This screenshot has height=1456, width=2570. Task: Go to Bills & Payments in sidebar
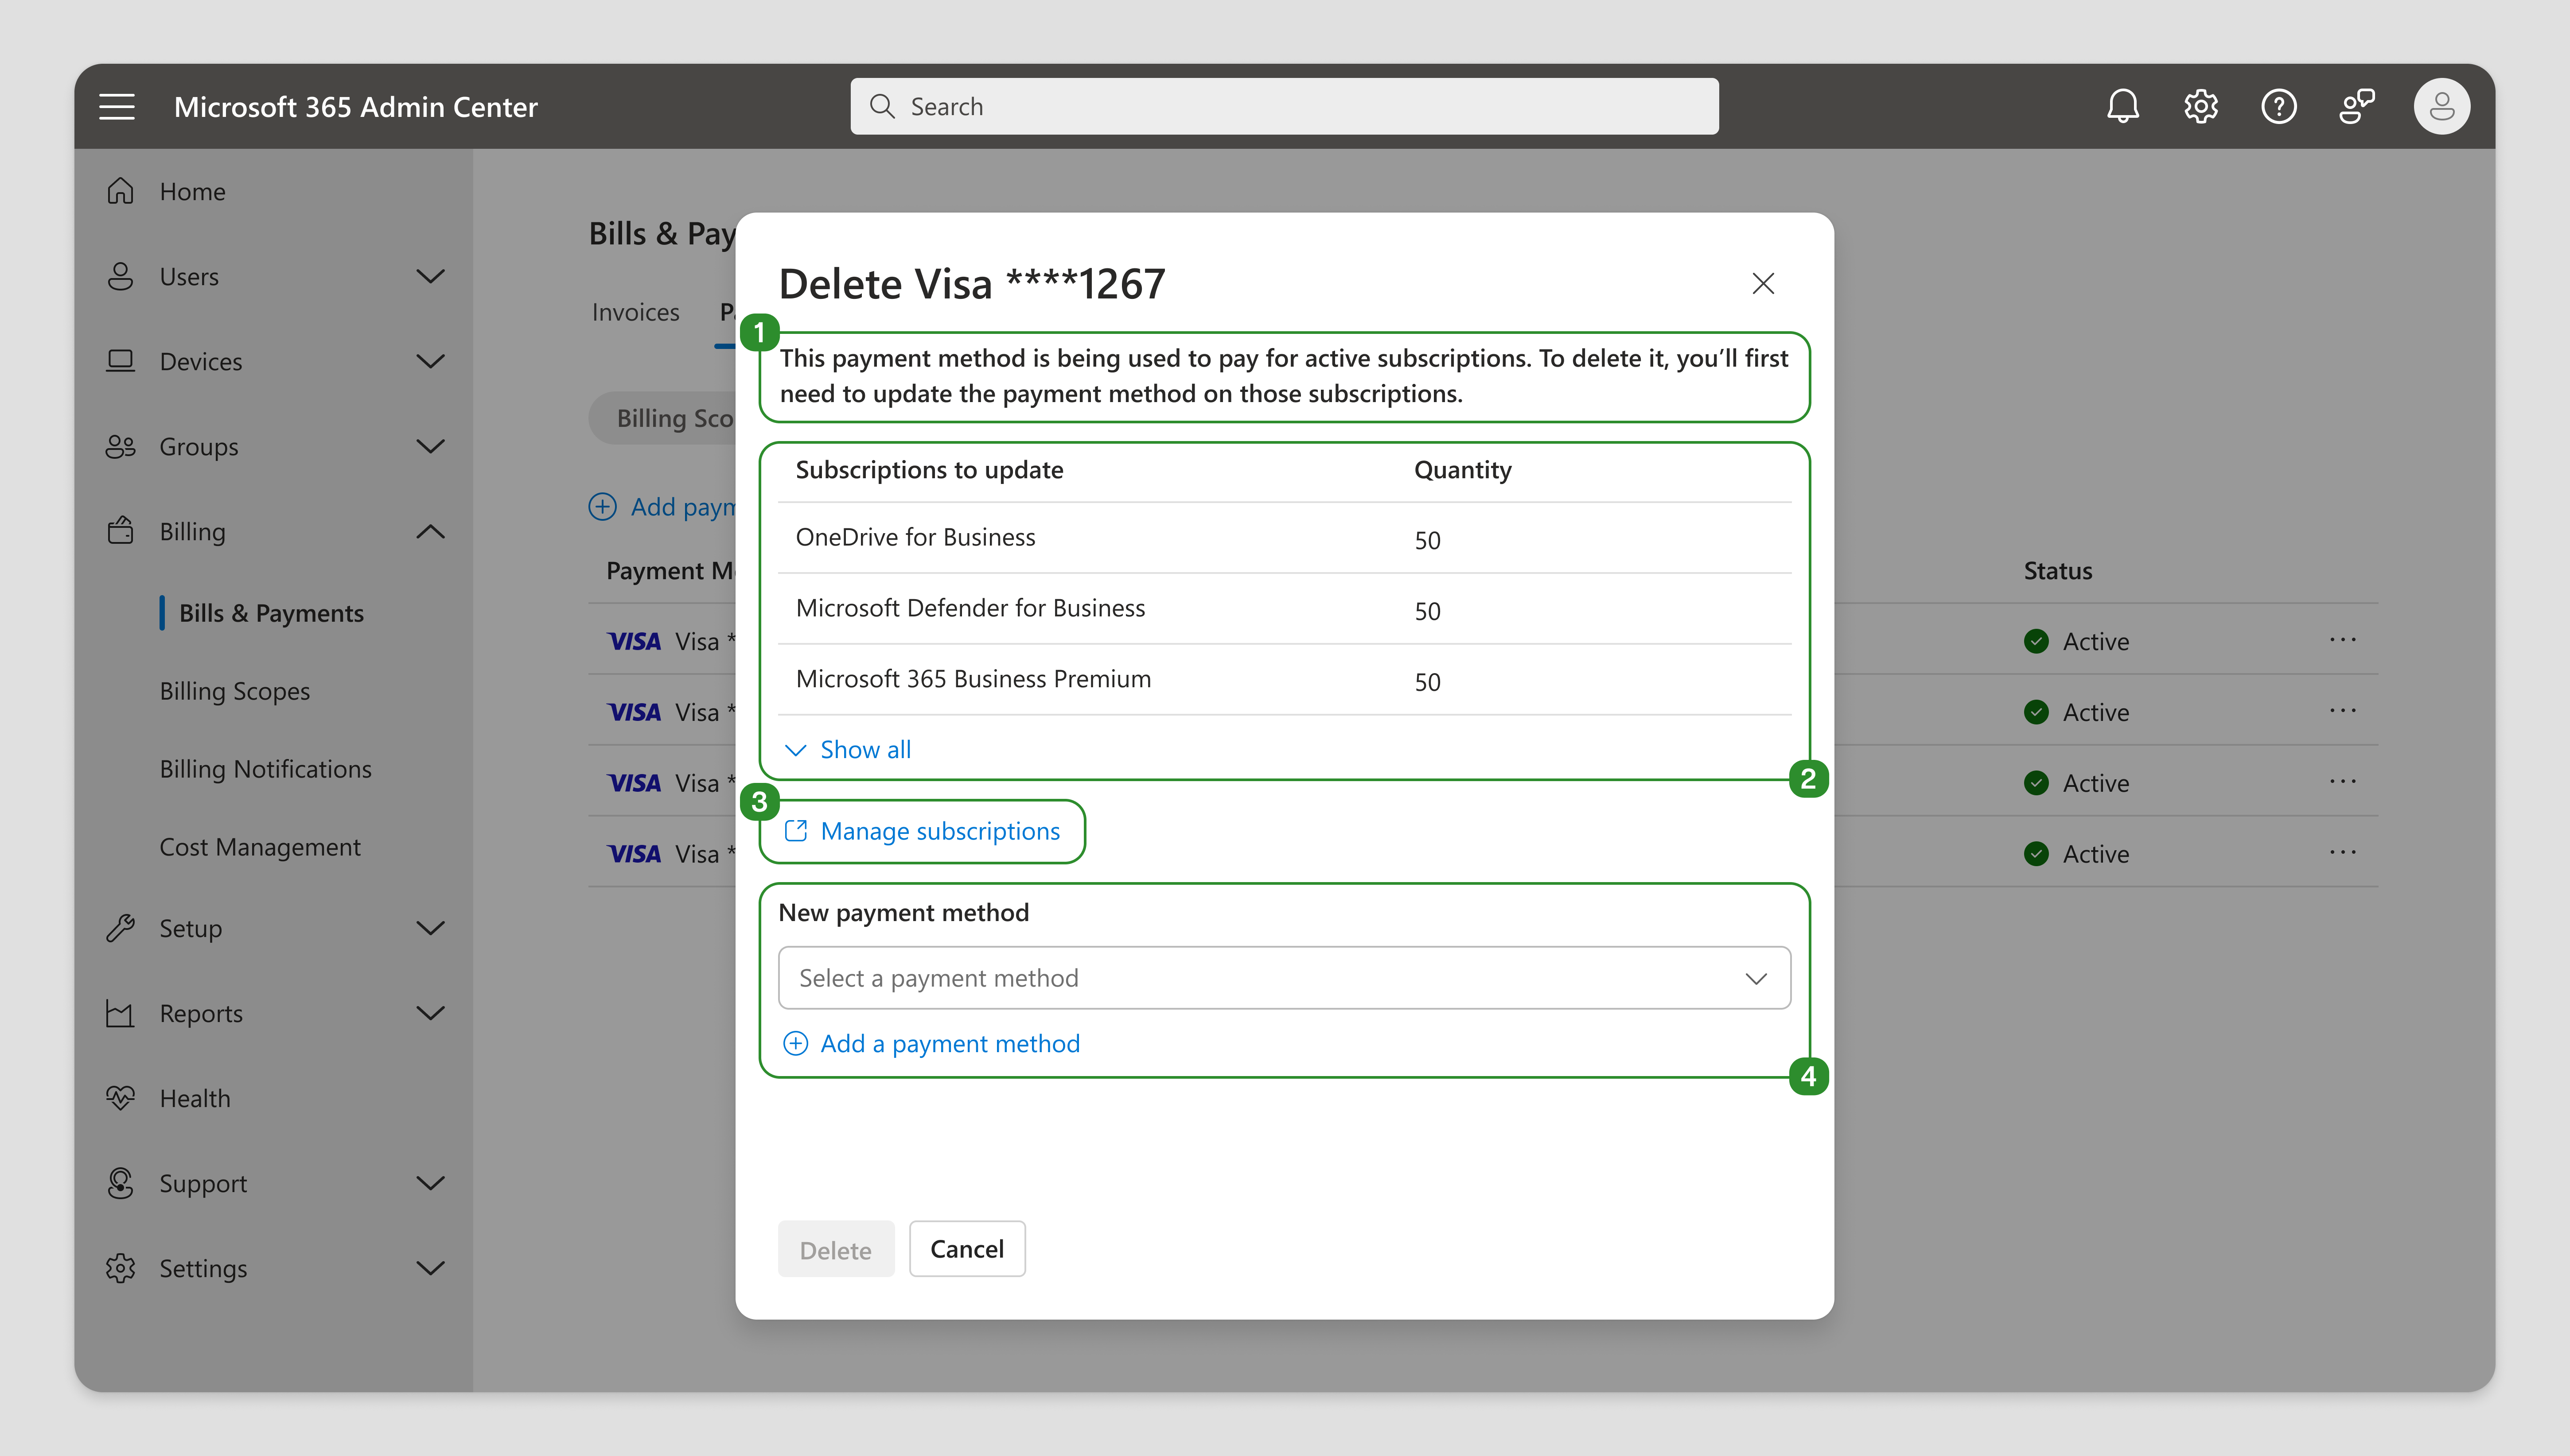271,613
